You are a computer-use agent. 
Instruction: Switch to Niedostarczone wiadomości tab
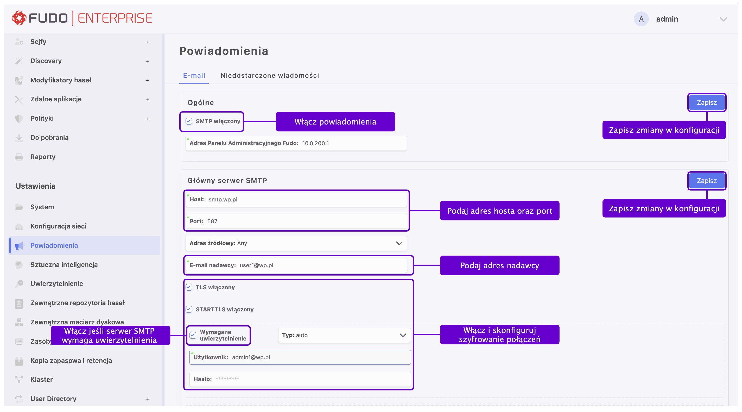point(270,75)
